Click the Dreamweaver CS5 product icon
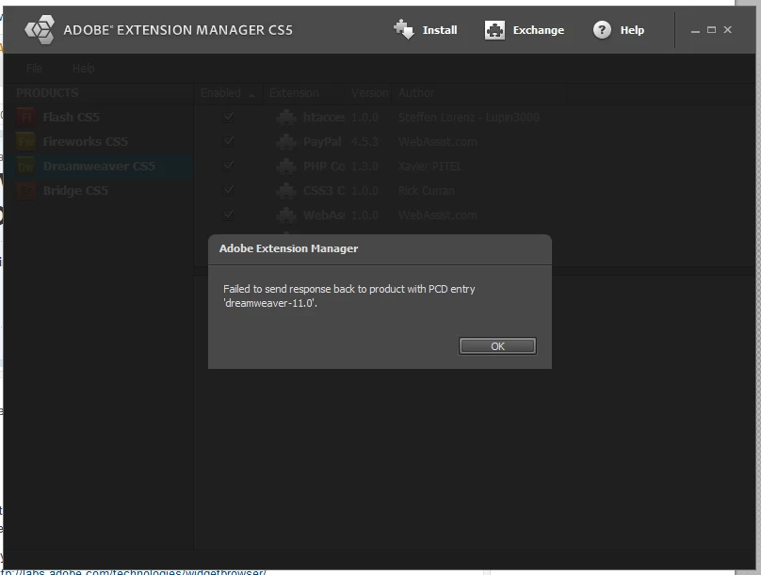 pos(25,167)
